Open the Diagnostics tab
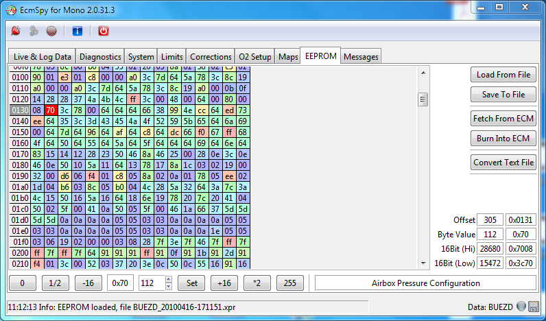This screenshot has width=546, height=321. tap(99, 57)
